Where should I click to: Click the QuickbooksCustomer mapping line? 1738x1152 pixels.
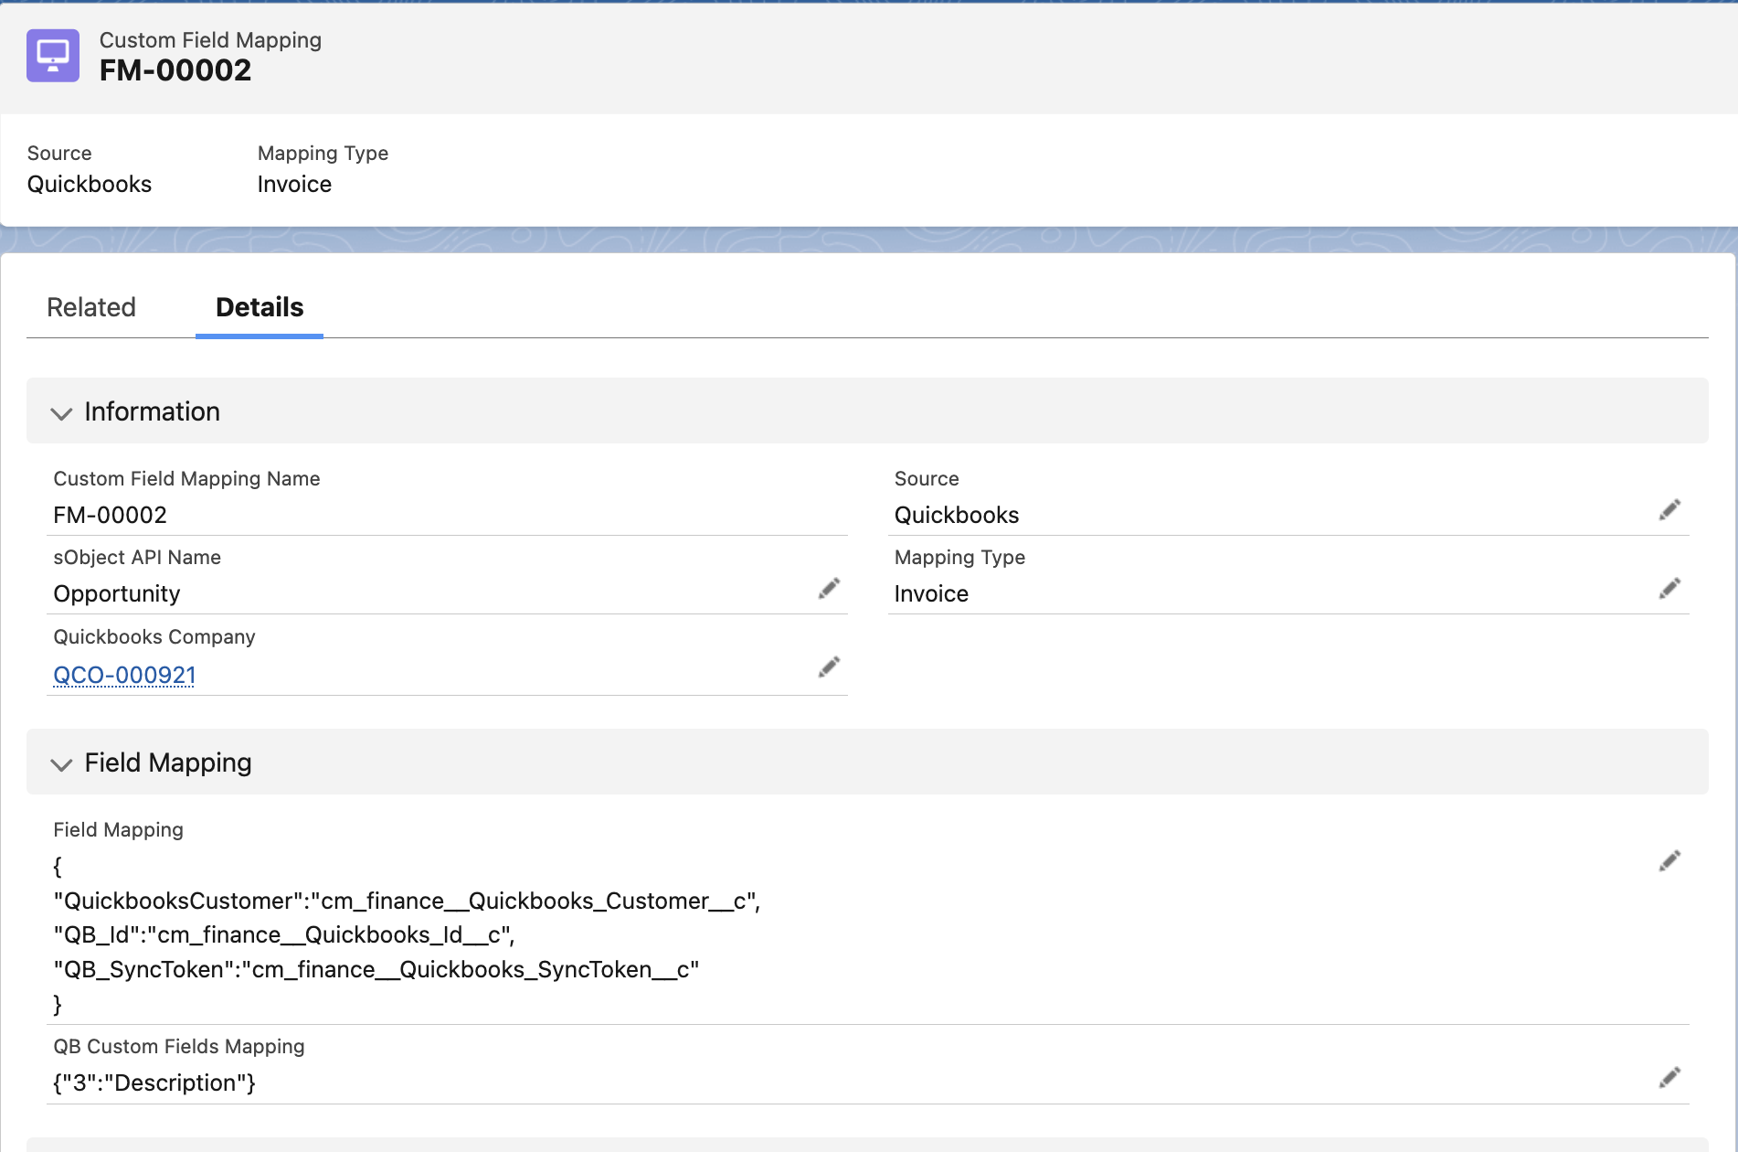(x=407, y=901)
